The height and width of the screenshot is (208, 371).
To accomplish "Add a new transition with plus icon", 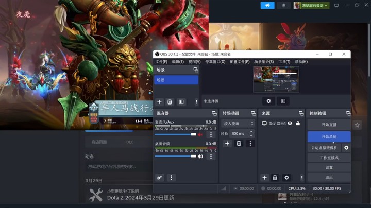I will pyautogui.click(x=227, y=143).
